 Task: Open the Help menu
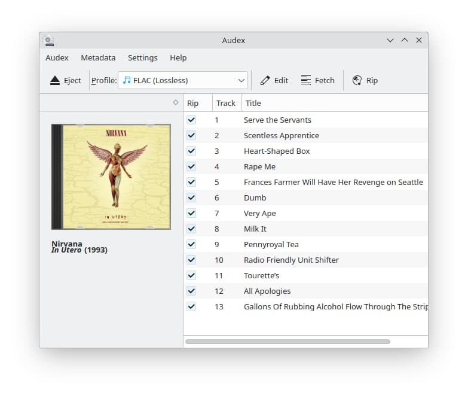178,58
